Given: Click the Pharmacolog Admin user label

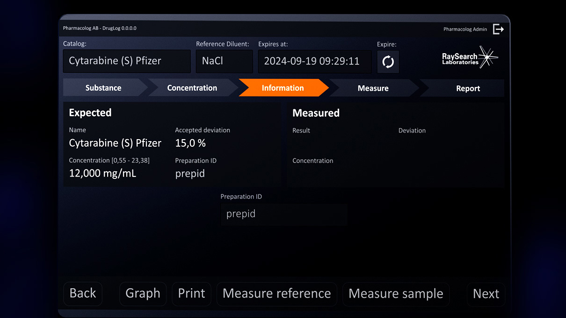Looking at the screenshot, I should [464, 29].
